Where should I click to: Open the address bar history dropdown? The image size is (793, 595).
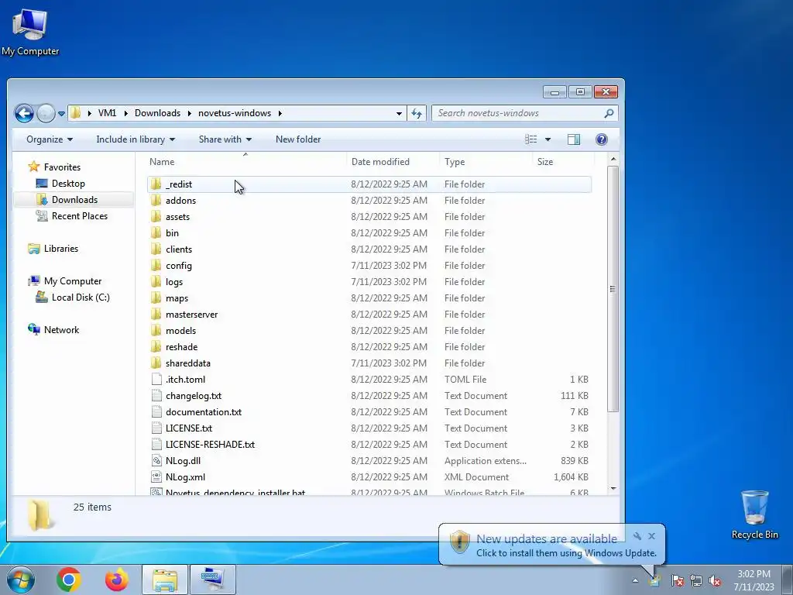tap(399, 113)
